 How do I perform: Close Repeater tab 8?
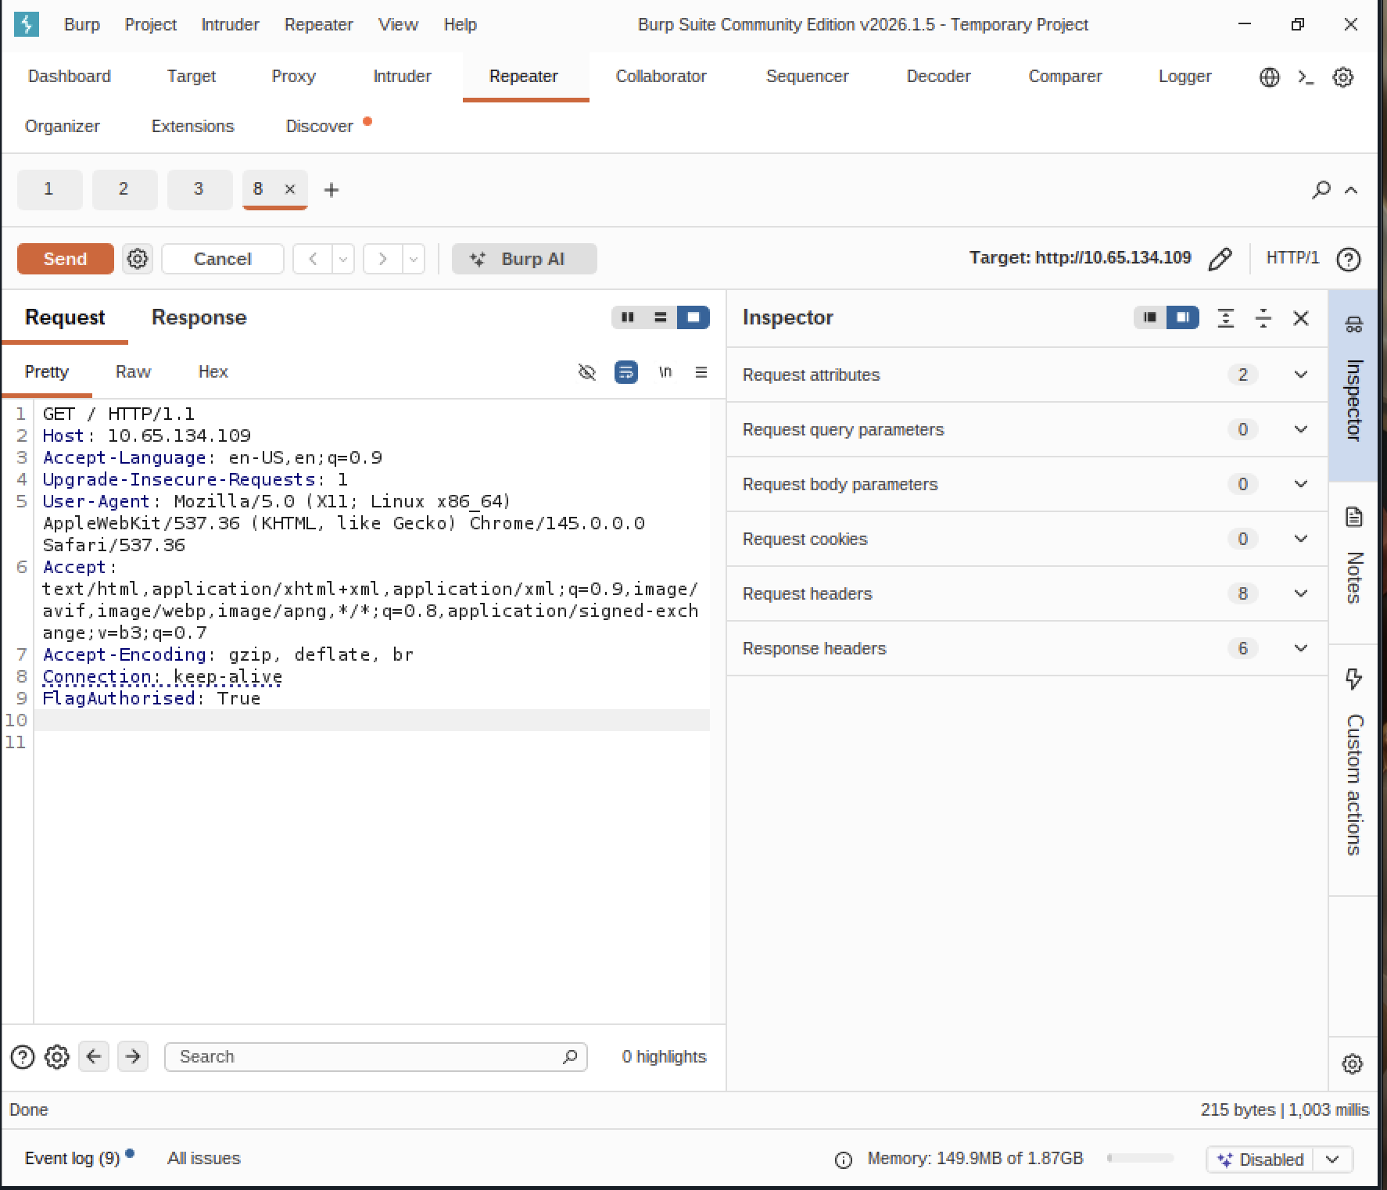pyautogui.click(x=290, y=189)
